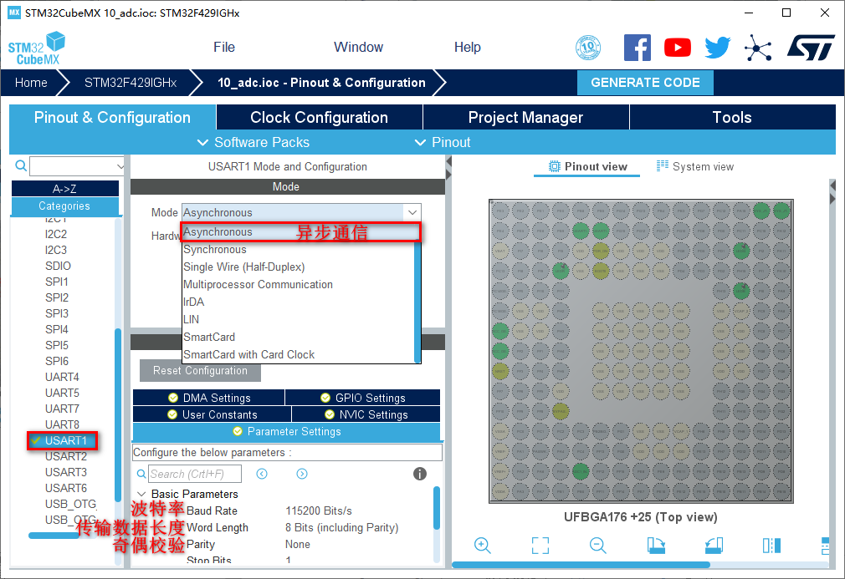
Task: Select A->Z peripheral sorting
Action: (64, 189)
